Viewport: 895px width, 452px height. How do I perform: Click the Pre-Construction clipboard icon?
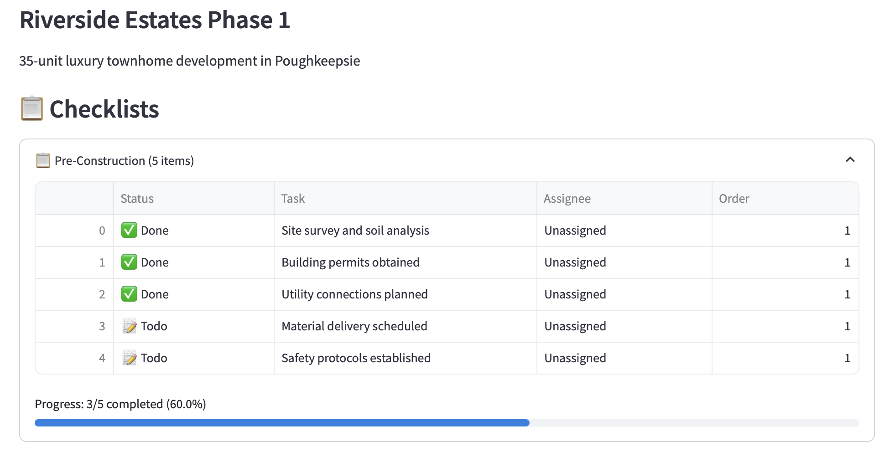42,160
